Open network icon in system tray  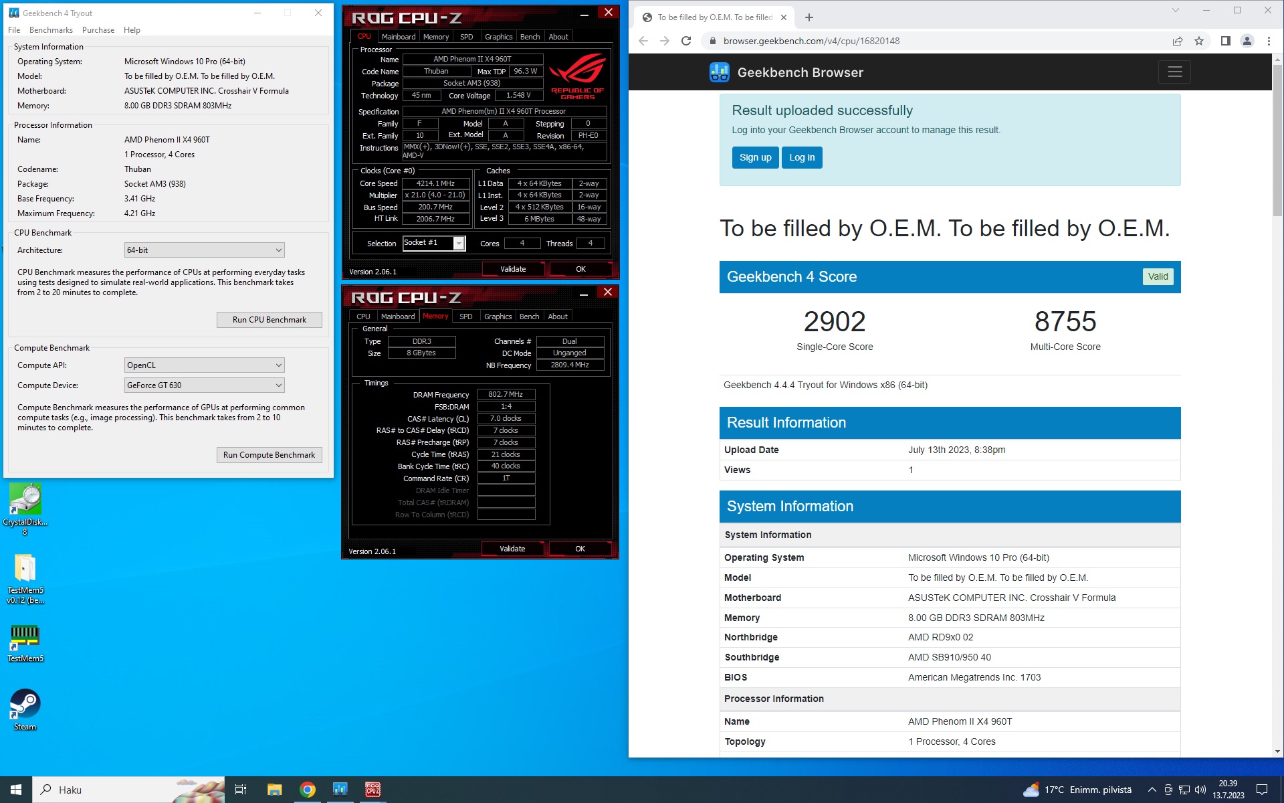click(x=1184, y=790)
